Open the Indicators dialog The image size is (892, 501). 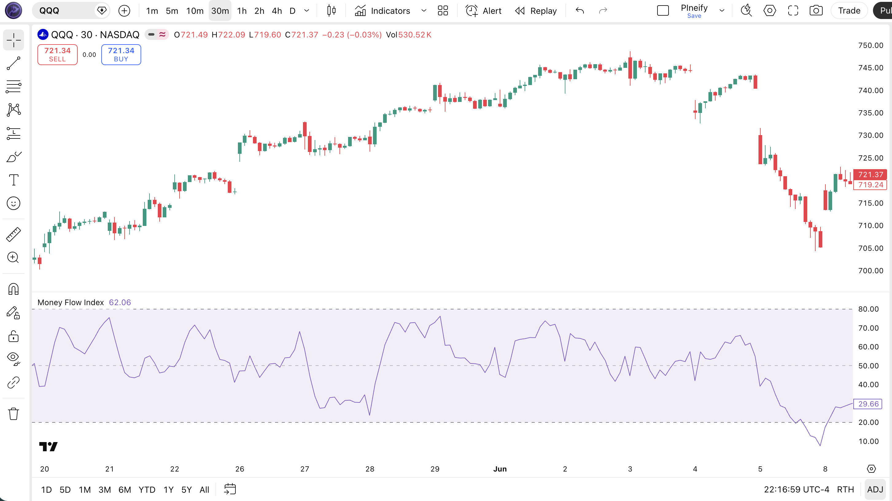tap(382, 11)
